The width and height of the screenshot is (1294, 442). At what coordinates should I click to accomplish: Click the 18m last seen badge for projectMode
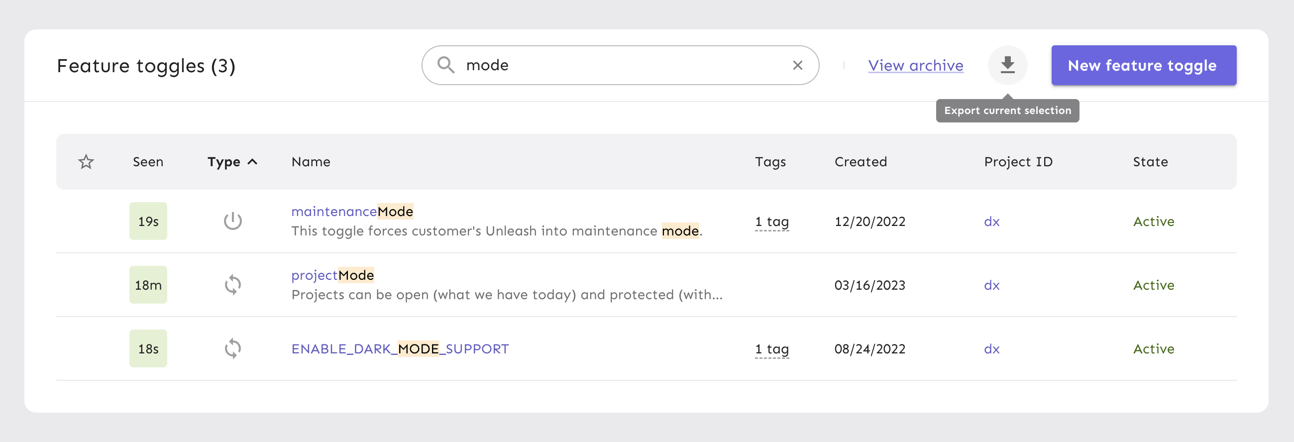pos(148,284)
